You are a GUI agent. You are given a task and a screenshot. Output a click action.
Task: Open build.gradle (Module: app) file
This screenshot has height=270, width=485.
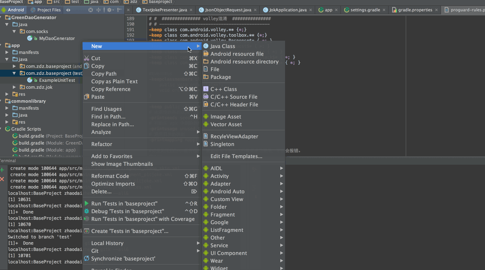click(47, 150)
